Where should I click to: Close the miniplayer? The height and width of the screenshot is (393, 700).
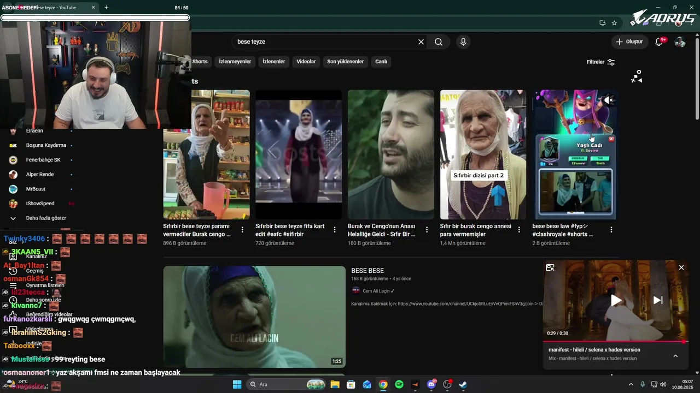point(681,267)
